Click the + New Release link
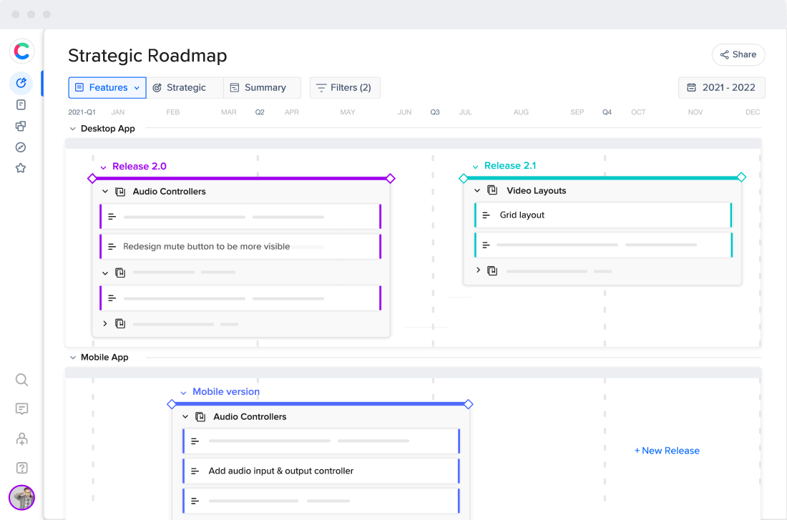The height and width of the screenshot is (520, 787). (667, 451)
